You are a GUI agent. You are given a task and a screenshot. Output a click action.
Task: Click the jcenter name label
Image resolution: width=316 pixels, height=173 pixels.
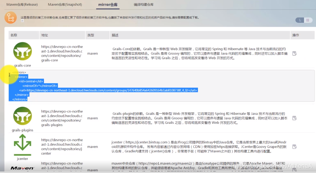[22, 159]
